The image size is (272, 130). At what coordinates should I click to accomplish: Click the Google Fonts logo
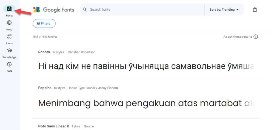[x=54, y=10]
